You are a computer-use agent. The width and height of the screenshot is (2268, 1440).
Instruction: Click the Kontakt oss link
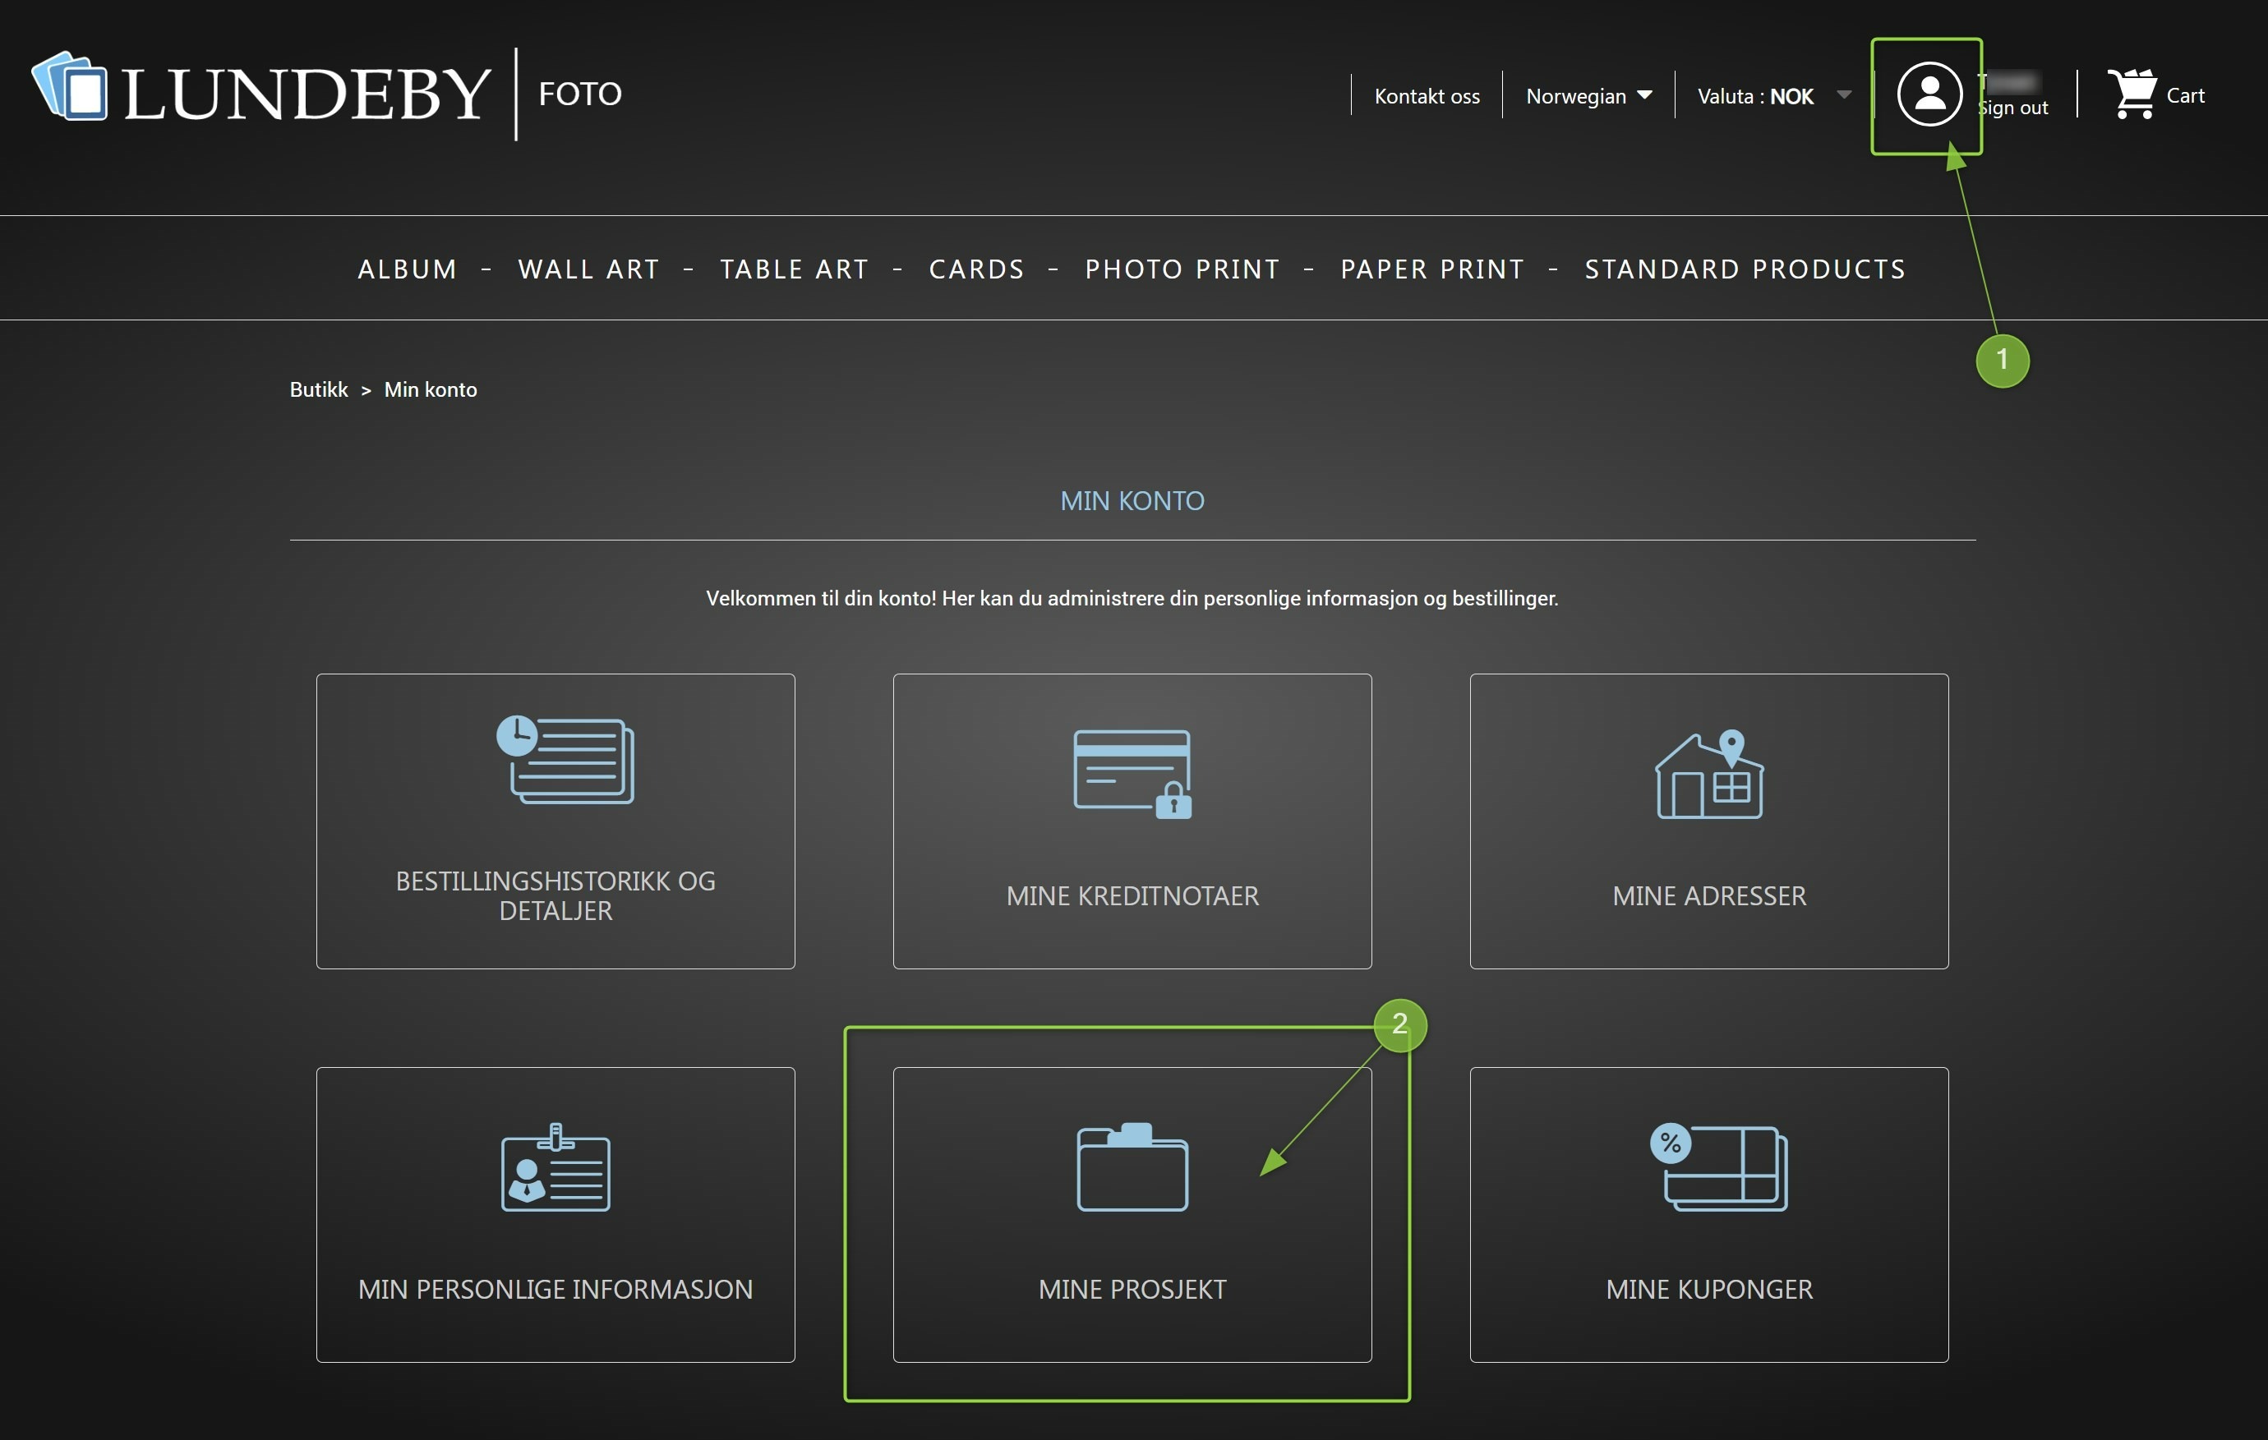tap(1426, 96)
